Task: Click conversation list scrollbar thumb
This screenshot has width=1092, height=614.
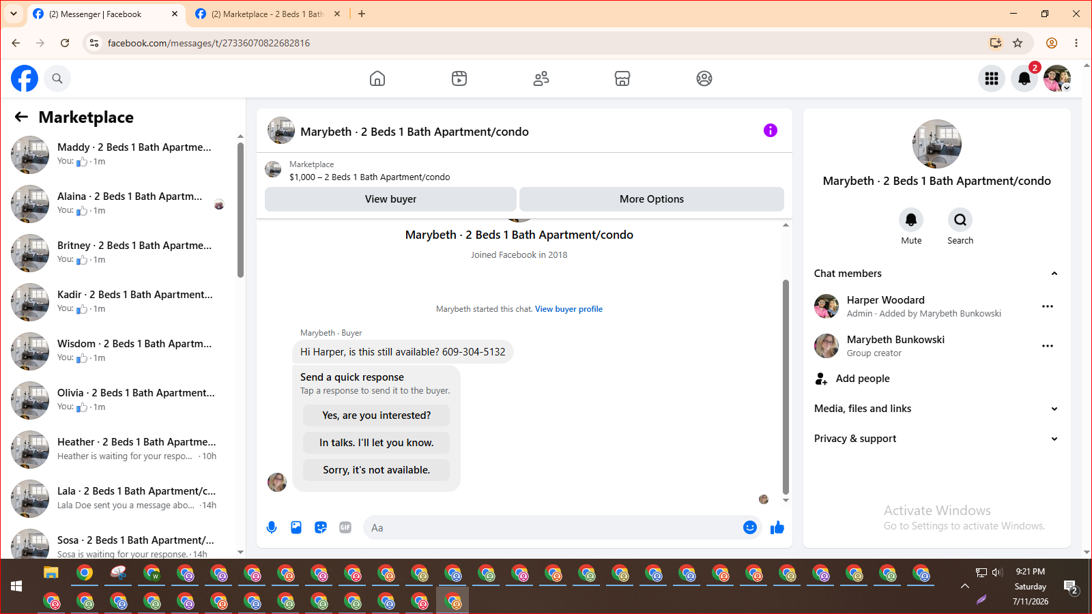Action: click(x=240, y=210)
